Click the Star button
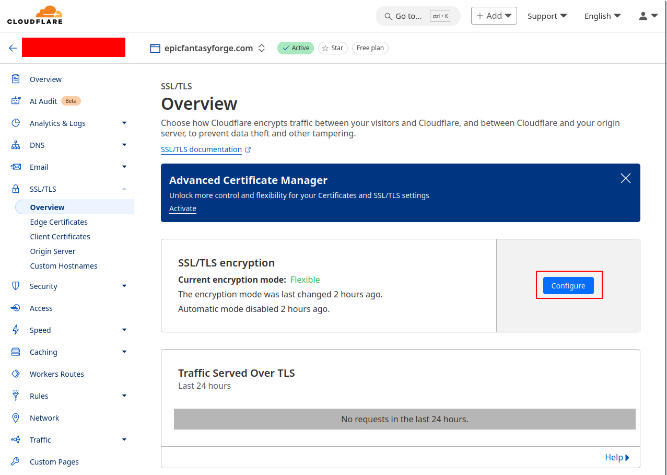 333,48
